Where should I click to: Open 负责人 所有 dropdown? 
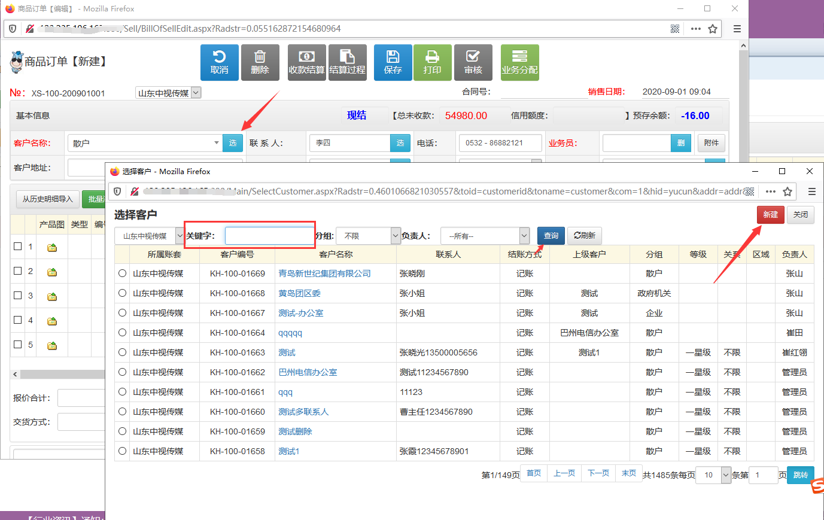485,236
